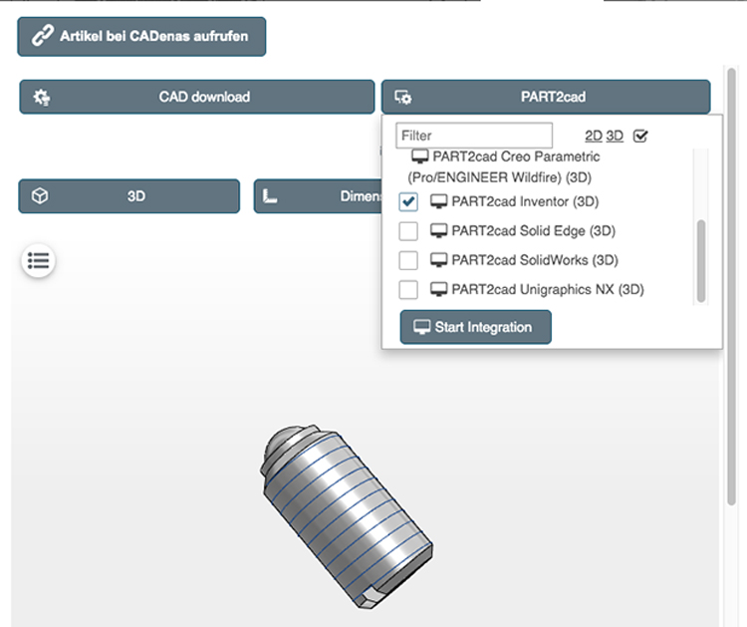Click the PART2cad Solid Edge (3D) label
747x627 pixels.
tap(534, 231)
